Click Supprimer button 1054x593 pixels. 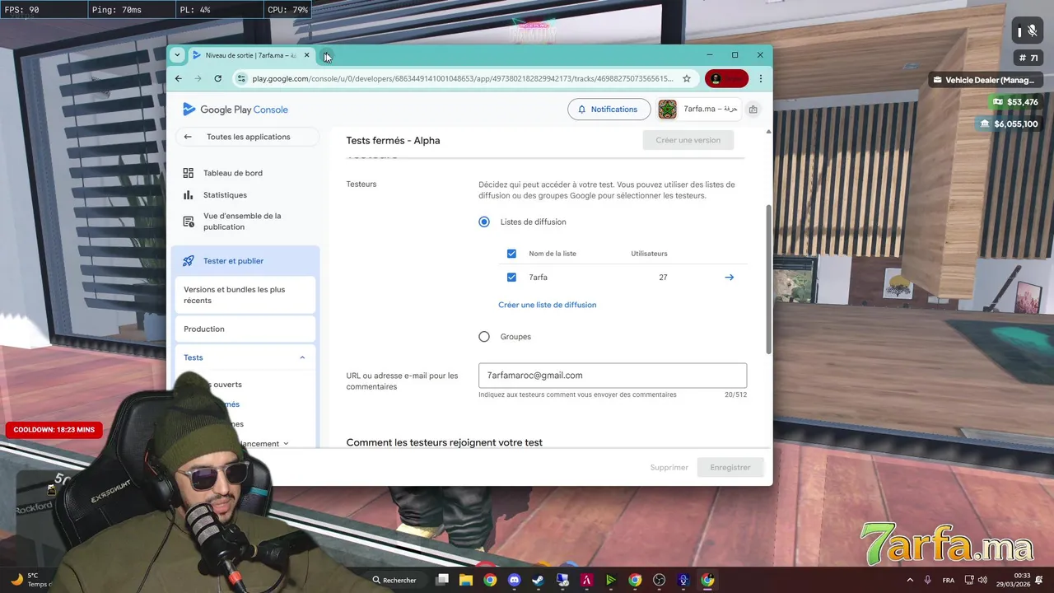pyautogui.click(x=669, y=468)
